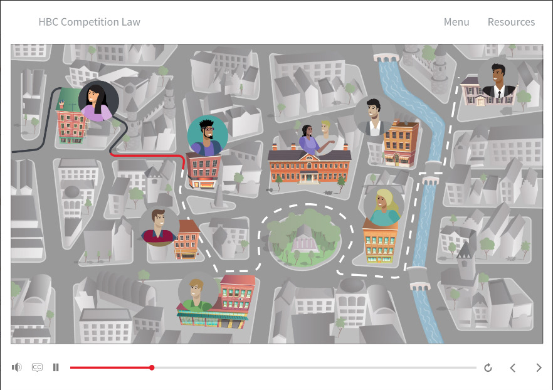Screen dimensions: 553x390
Task: Select the dark-haired man in grey vest avatar
Action: [374, 116]
